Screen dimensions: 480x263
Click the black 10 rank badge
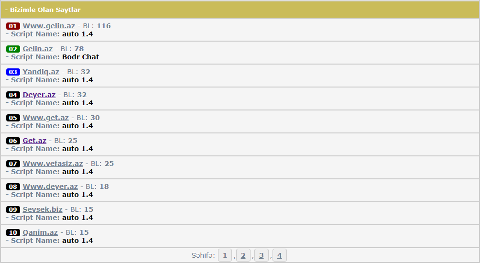point(13,233)
